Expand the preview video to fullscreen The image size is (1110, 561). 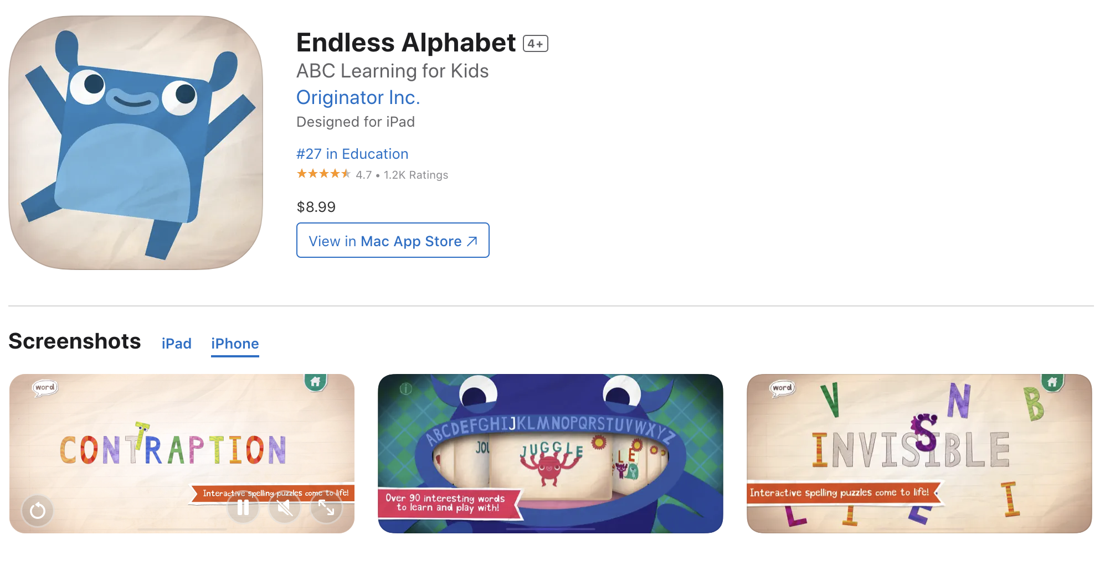[x=326, y=507]
